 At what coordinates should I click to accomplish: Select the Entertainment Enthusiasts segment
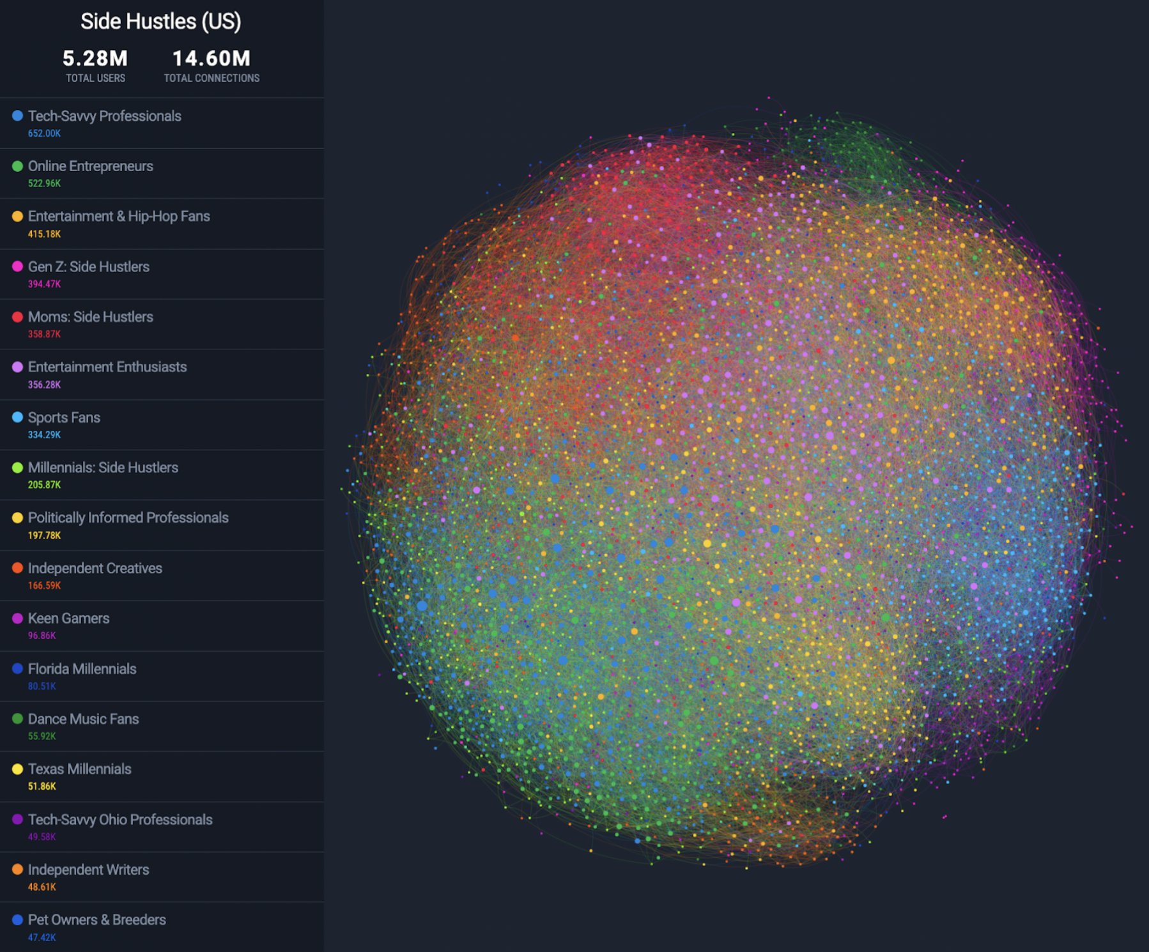tap(162, 375)
